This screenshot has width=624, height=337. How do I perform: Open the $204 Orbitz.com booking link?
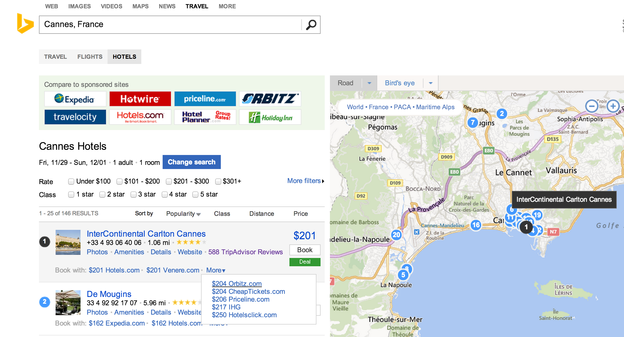(237, 284)
